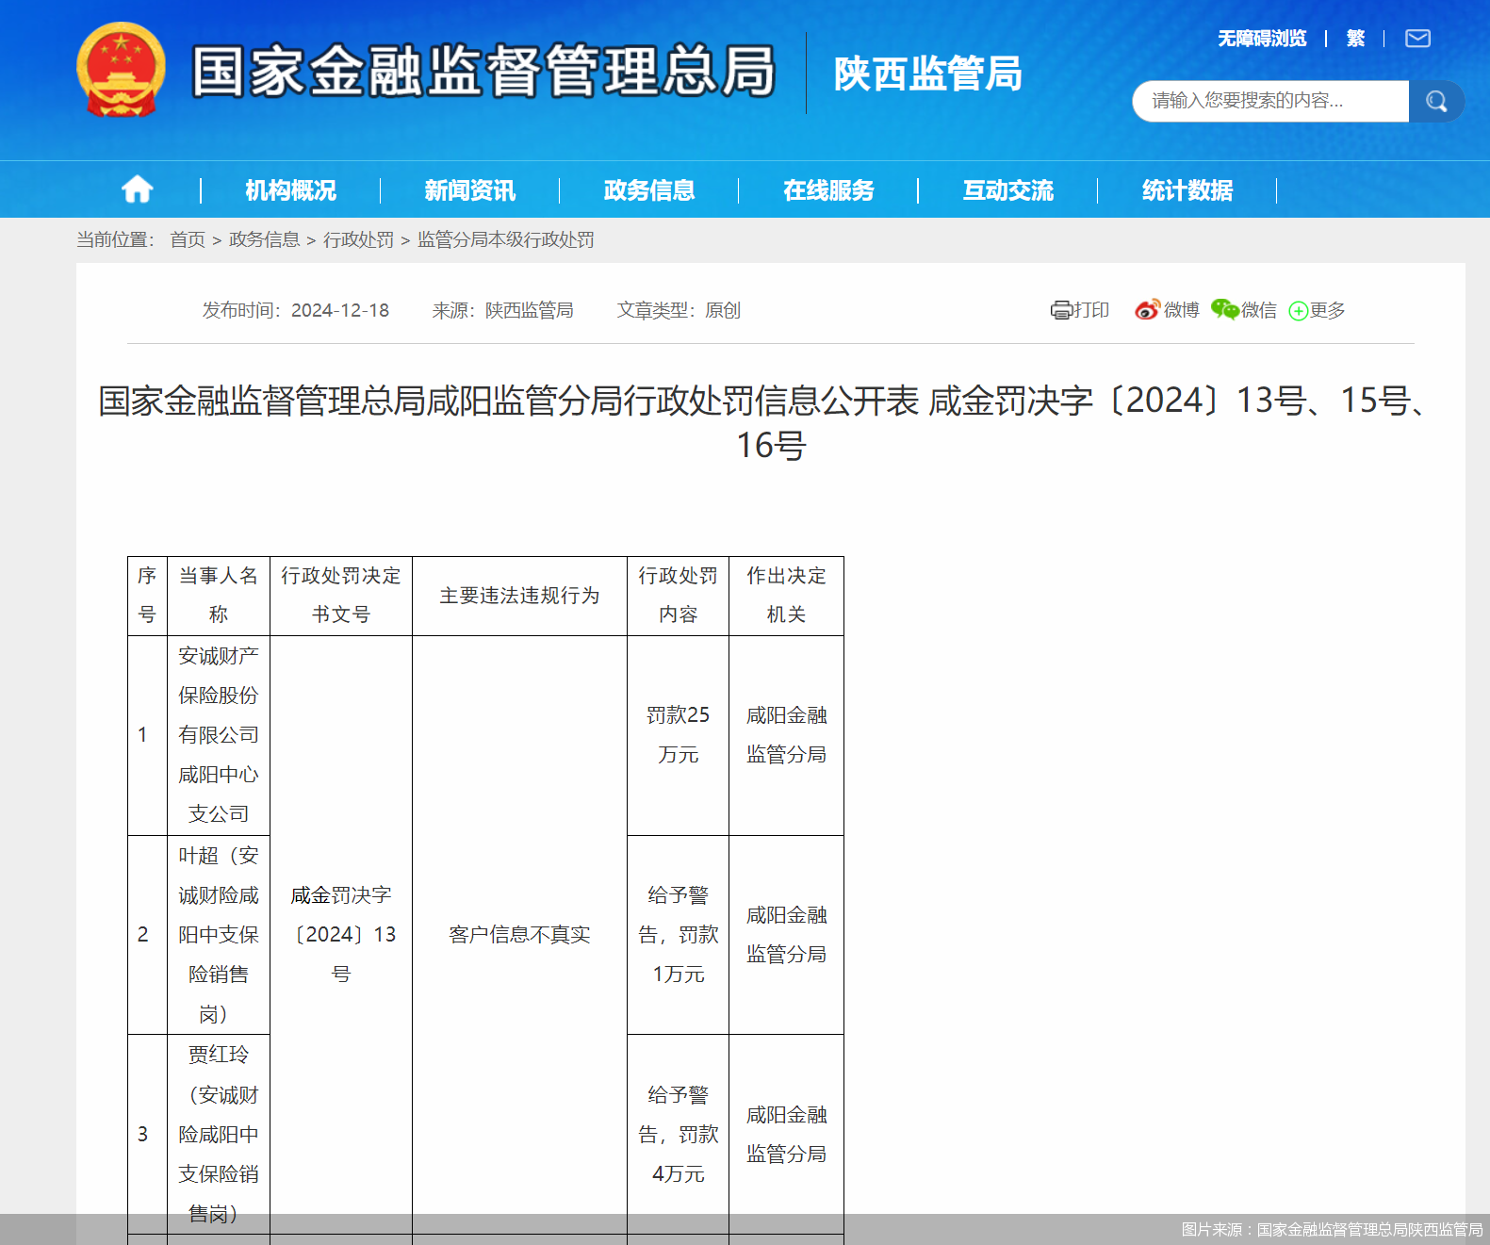Image resolution: width=1490 pixels, height=1245 pixels.
Task: Focus the search input field
Action: 1270,101
